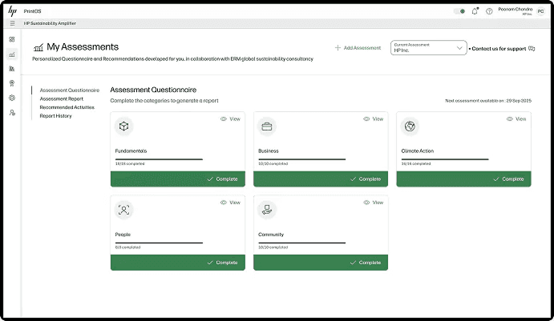Click Complete bar on Business card

(321, 179)
